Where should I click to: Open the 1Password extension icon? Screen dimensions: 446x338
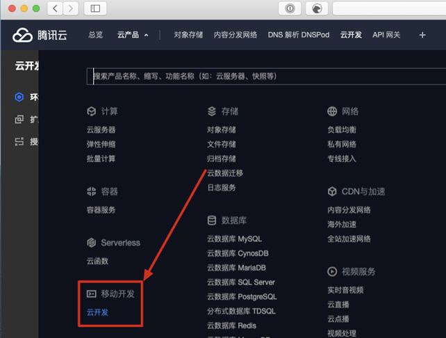(290, 8)
